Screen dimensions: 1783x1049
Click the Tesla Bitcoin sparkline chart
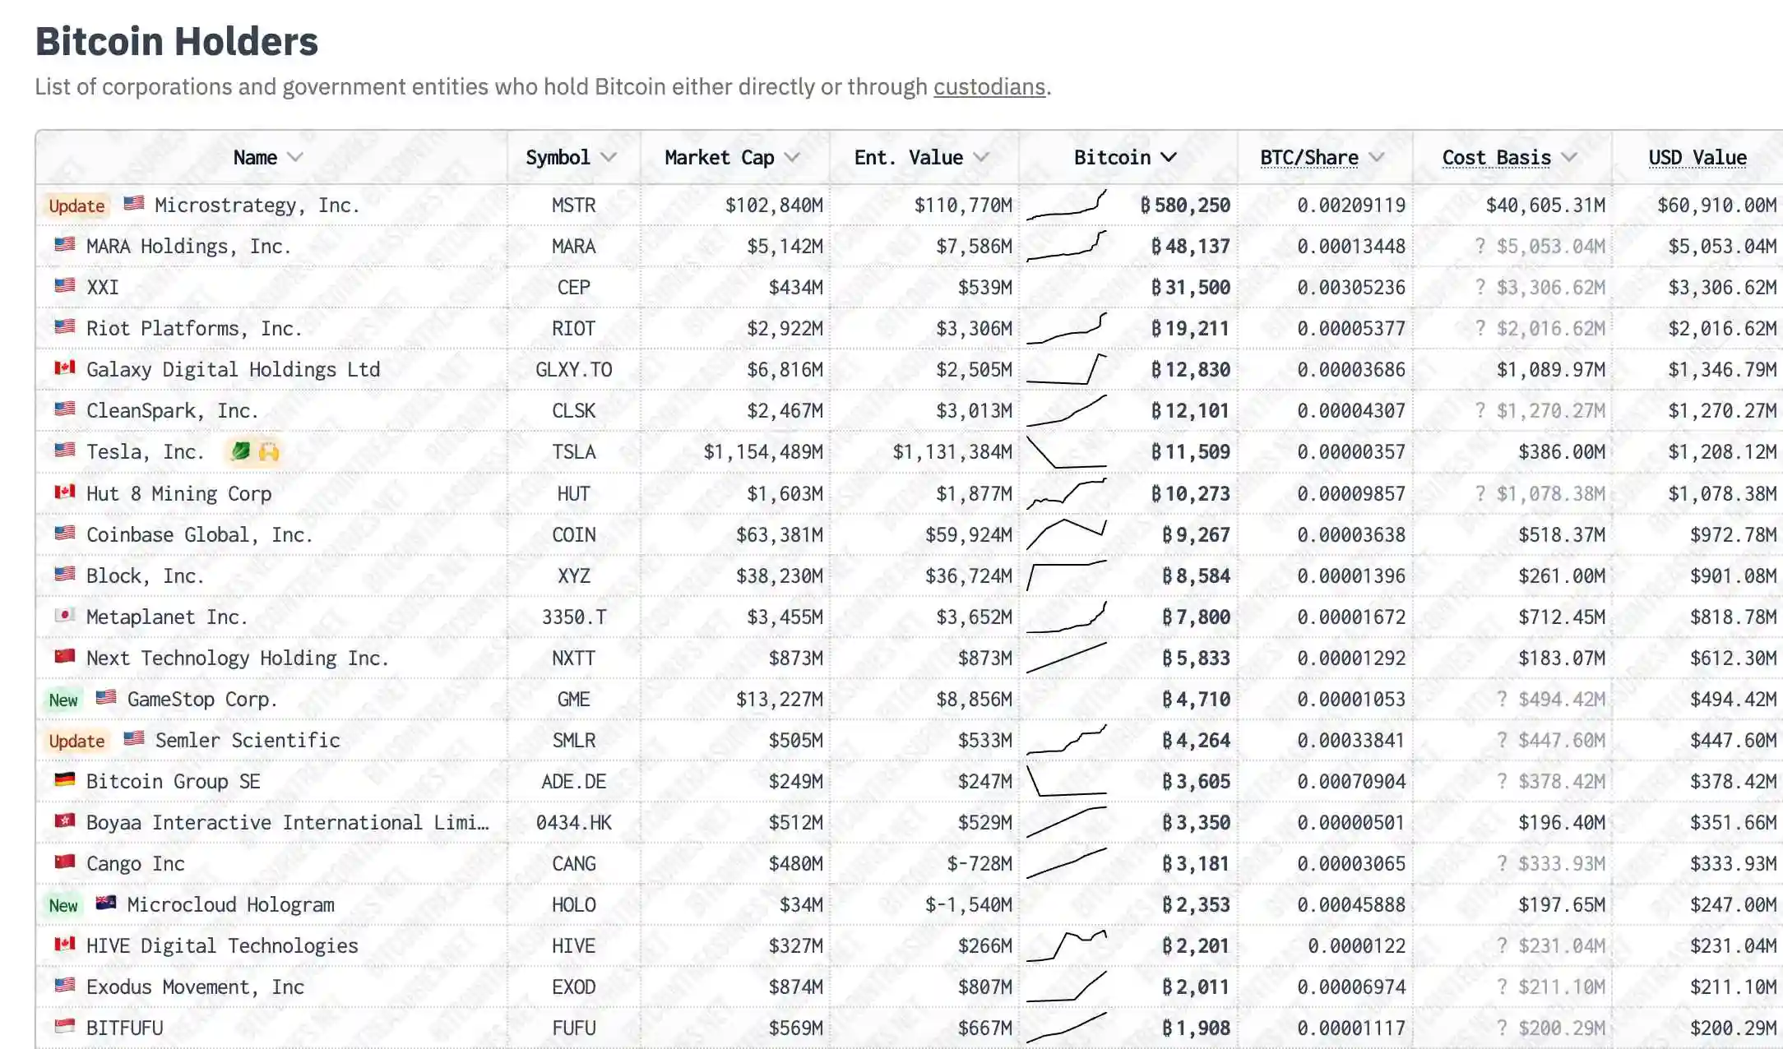pos(1067,452)
